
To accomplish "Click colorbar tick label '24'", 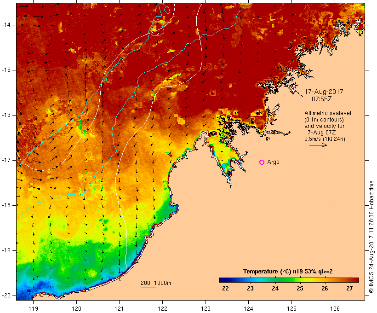I will point(275,289).
